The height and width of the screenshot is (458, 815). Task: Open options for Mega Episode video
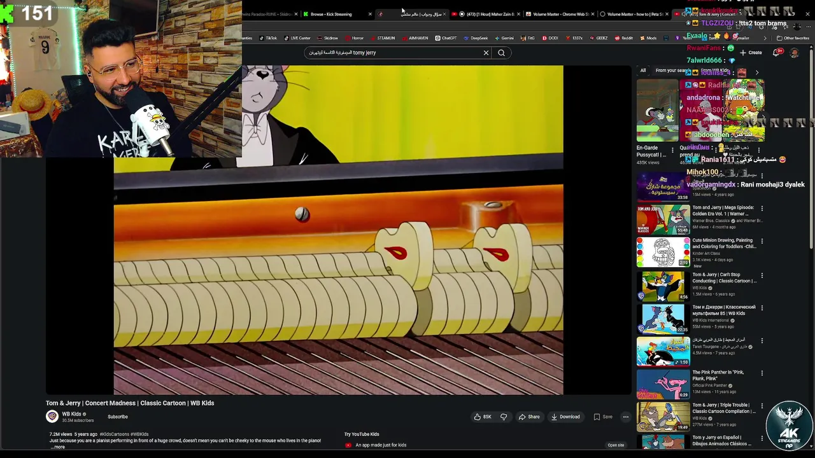(x=762, y=209)
